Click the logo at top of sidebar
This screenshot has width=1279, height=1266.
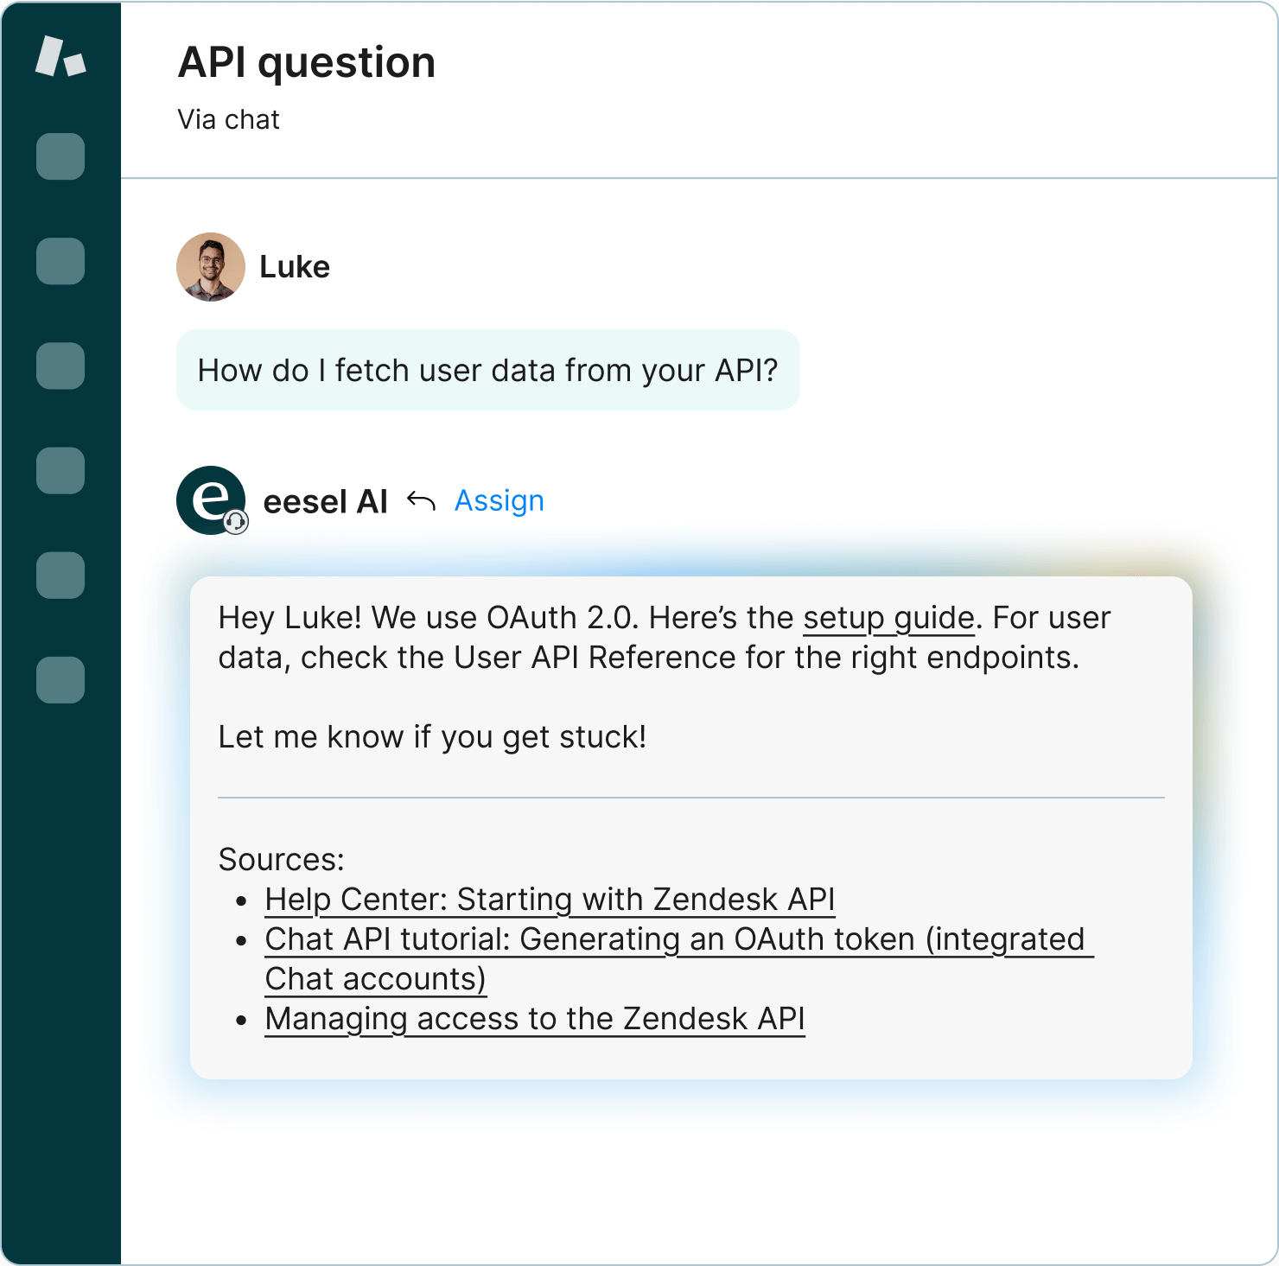[60, 56]
